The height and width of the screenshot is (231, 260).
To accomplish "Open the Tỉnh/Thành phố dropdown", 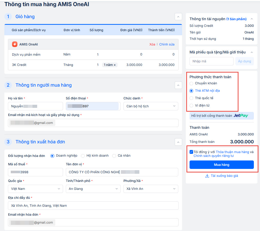I will coord(93,189).
